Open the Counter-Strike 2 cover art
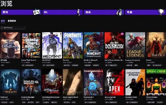 [x=135, y=82]
